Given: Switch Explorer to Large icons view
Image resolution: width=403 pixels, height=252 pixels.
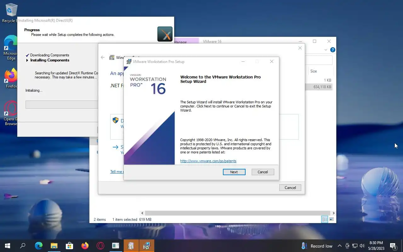Looking at the screenshot, I should pyautogui.click(x=331, y=219).
